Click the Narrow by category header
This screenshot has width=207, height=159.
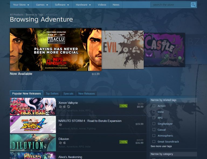pos(173,154)
